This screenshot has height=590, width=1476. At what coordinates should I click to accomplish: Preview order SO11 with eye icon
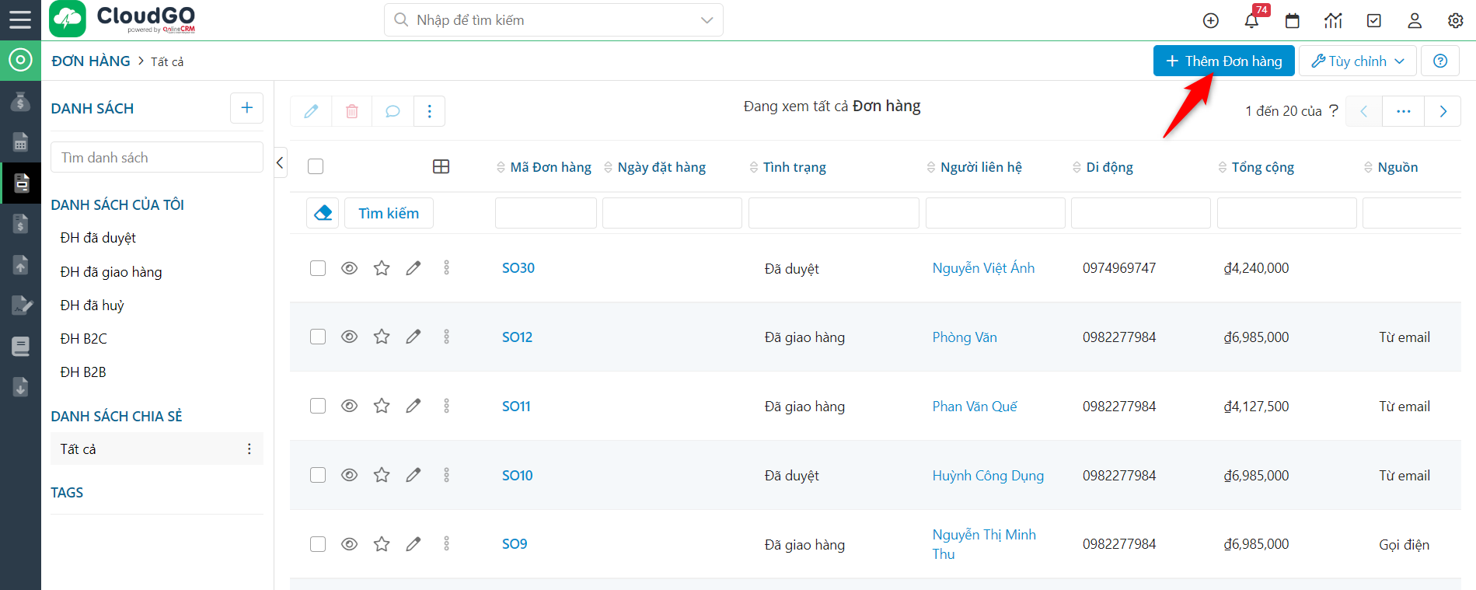click(350, 406)
